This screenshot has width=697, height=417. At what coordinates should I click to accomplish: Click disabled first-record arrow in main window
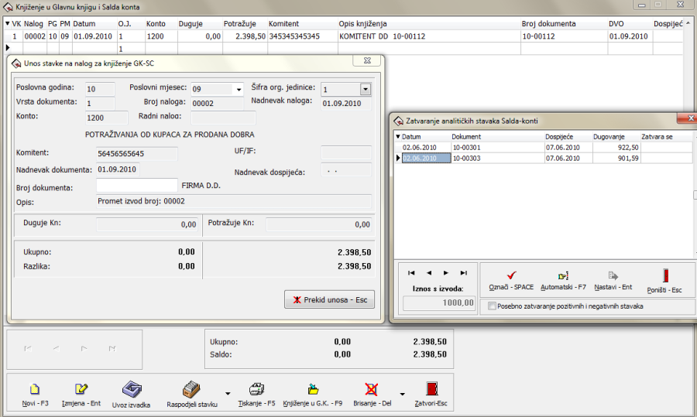click(28, 349)
